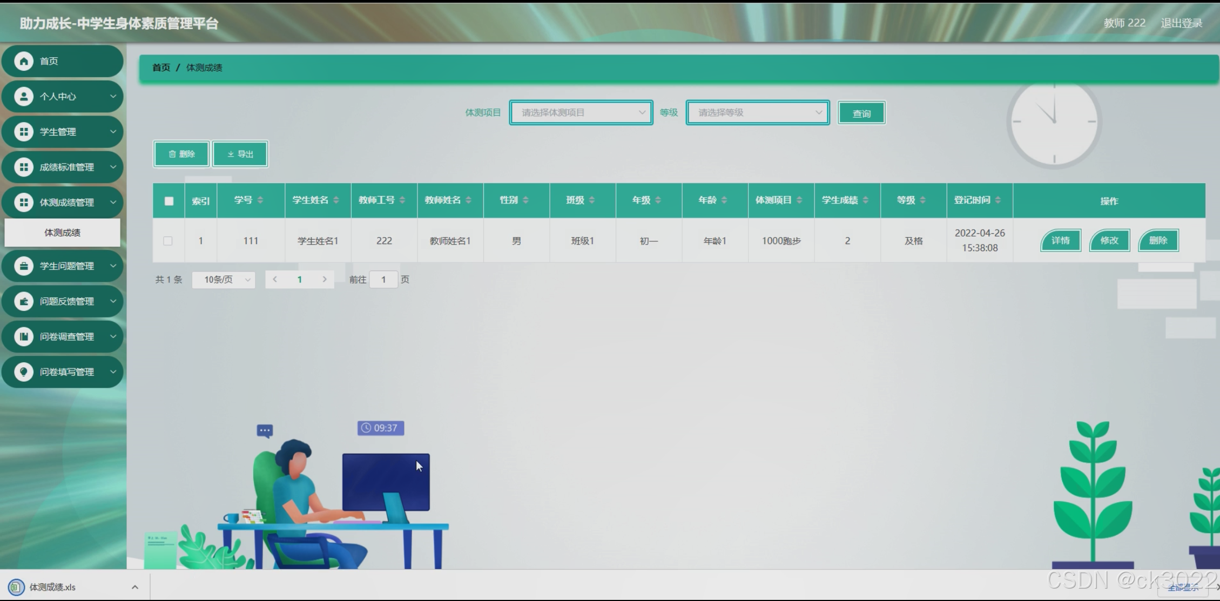This screenshot has width=1220, height=601.
Task: Click the 导出 export button
Action: 240,154
